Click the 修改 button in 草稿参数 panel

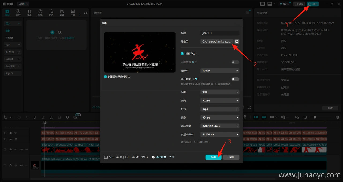pyautogui.click(x=330, y=108)
